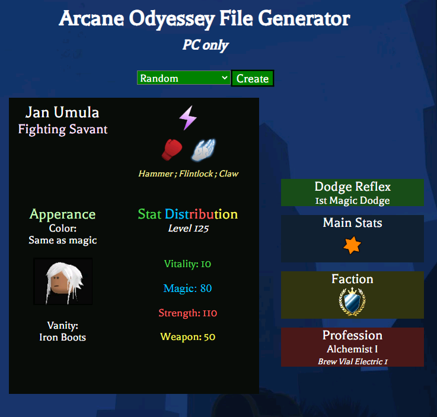Click the weapons text Hammer ; Flintlock ; Claw

pos(189,174)
